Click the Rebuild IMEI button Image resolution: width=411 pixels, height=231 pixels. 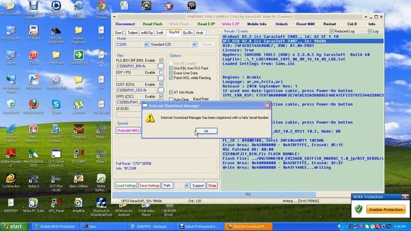(128, 130)
